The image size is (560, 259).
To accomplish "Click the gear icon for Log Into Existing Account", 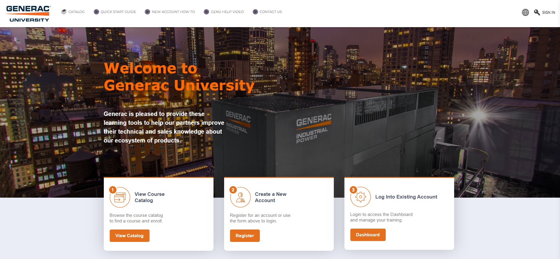I will (x=360, y=197).
